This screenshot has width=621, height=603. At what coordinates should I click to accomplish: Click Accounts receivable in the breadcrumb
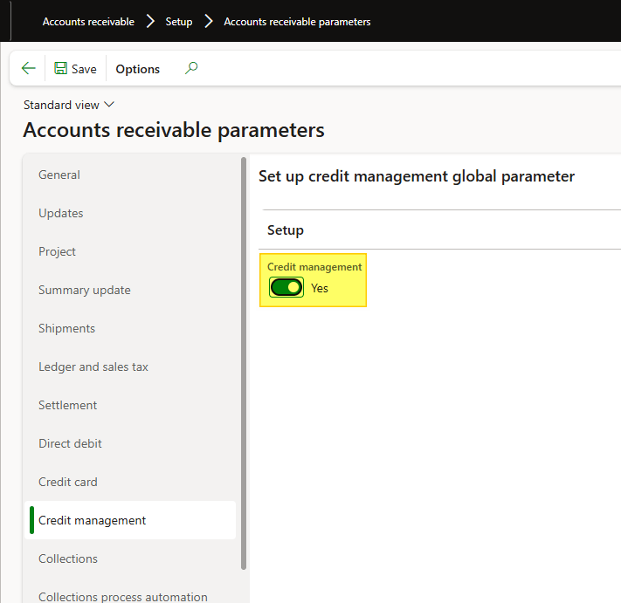point(88,22)
